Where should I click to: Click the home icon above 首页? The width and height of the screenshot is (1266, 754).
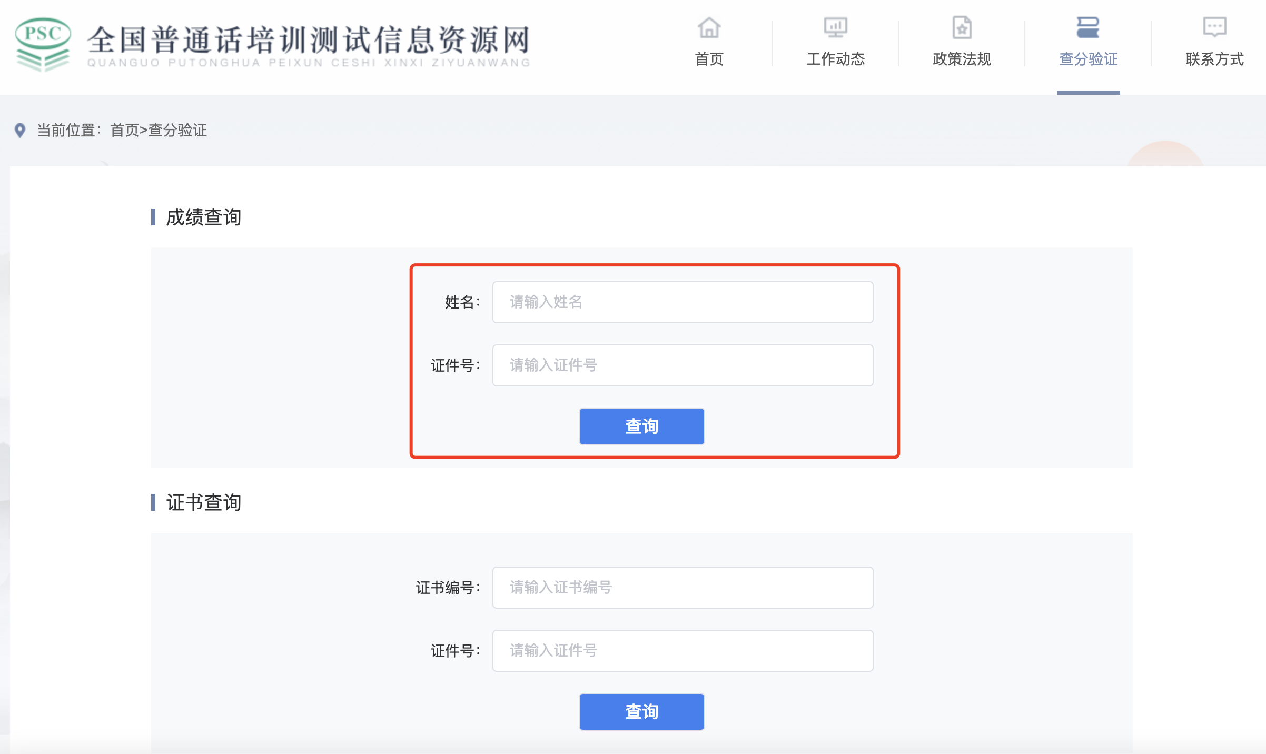pos(709,28)
